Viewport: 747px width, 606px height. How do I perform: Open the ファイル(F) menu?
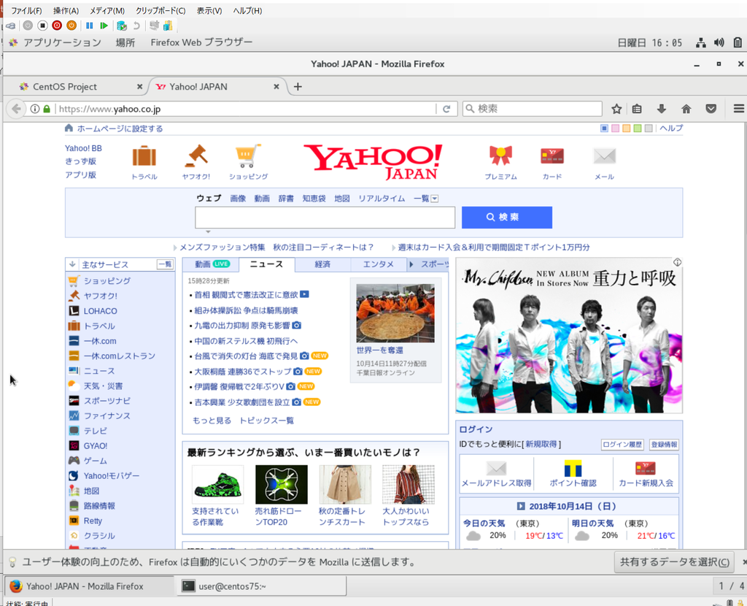coord(26,10)
